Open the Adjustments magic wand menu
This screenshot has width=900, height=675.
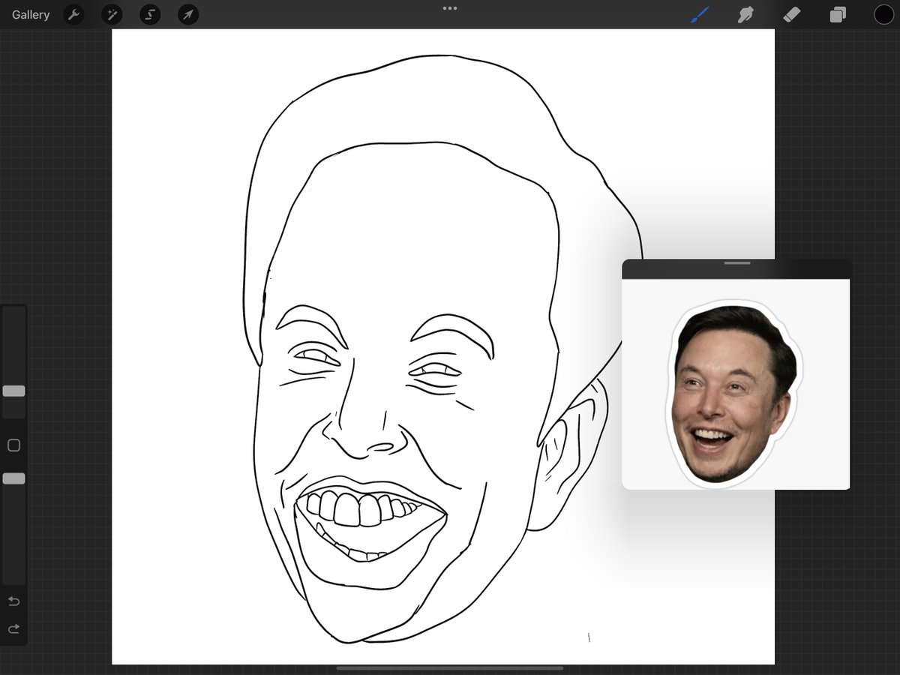(x=112, y=14)
